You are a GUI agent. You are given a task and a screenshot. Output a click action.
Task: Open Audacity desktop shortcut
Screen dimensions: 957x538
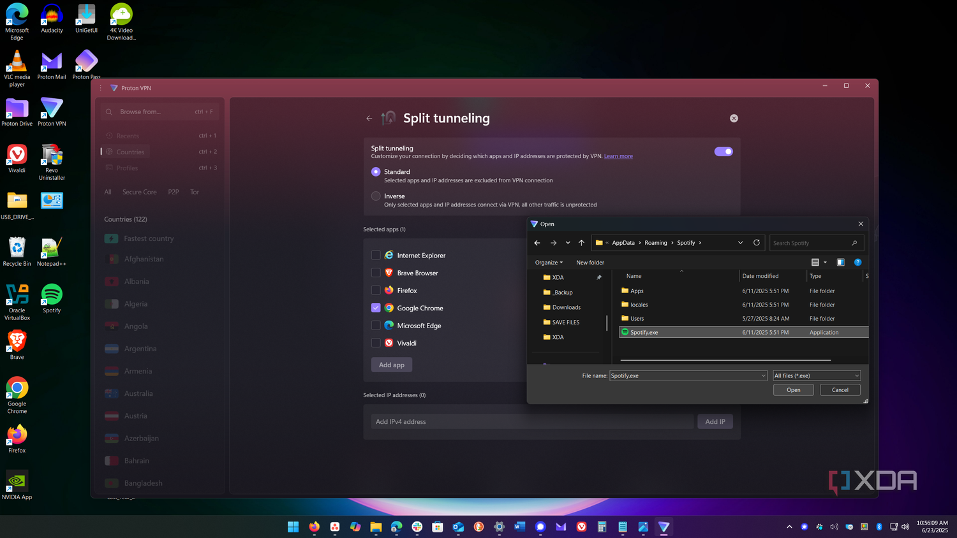pyautogui.click(x=52, y=18)
